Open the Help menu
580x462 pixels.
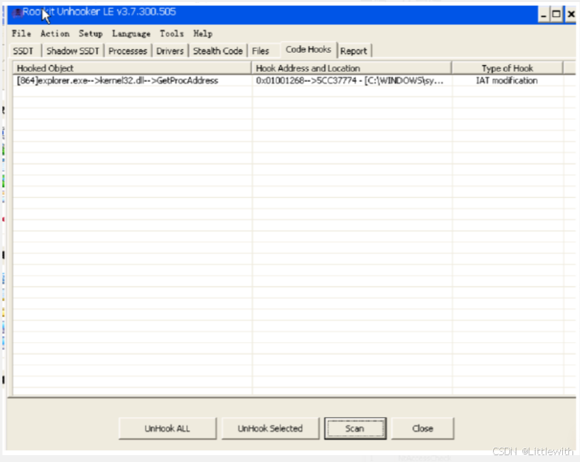(x=203, y=34)
